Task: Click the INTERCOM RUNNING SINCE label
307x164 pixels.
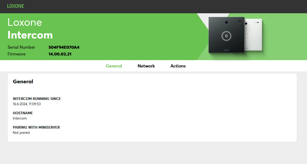Action: (x=37, y=99)
